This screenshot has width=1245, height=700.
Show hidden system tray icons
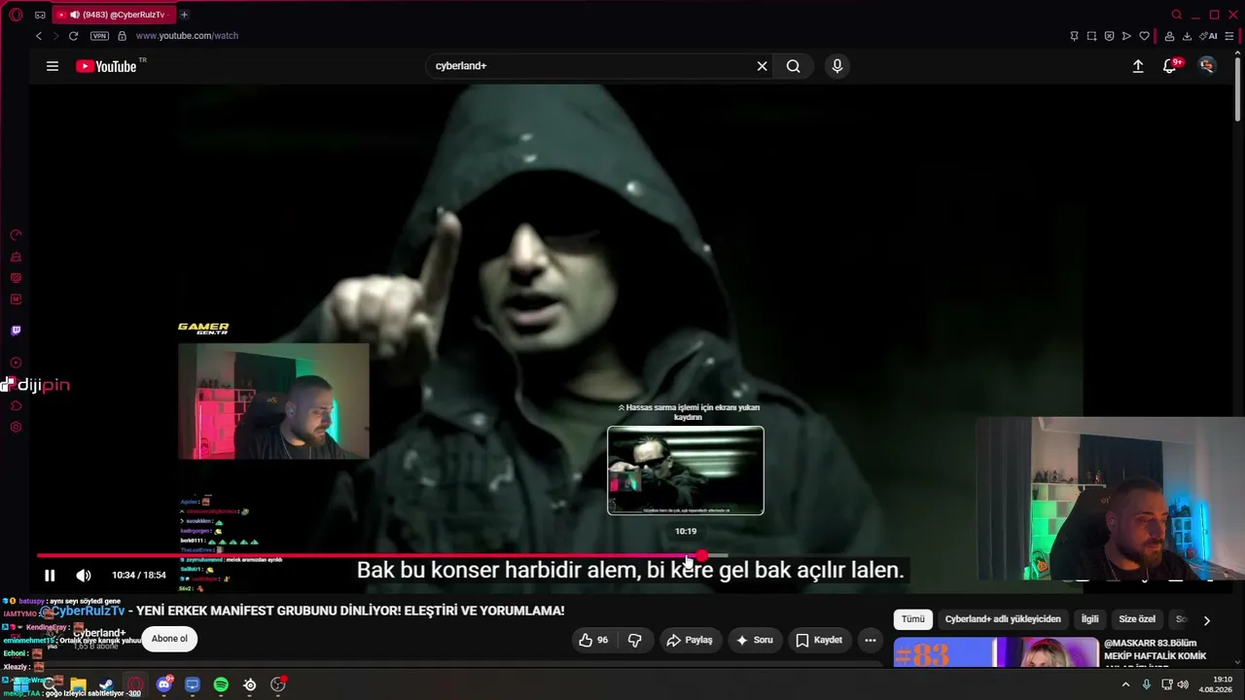coord(1126,684)
